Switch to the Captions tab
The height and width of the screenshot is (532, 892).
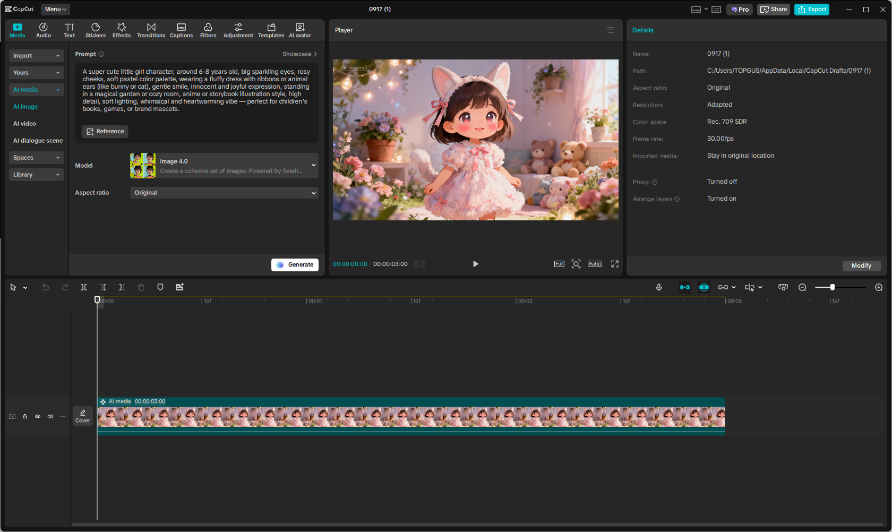[181, 30]
